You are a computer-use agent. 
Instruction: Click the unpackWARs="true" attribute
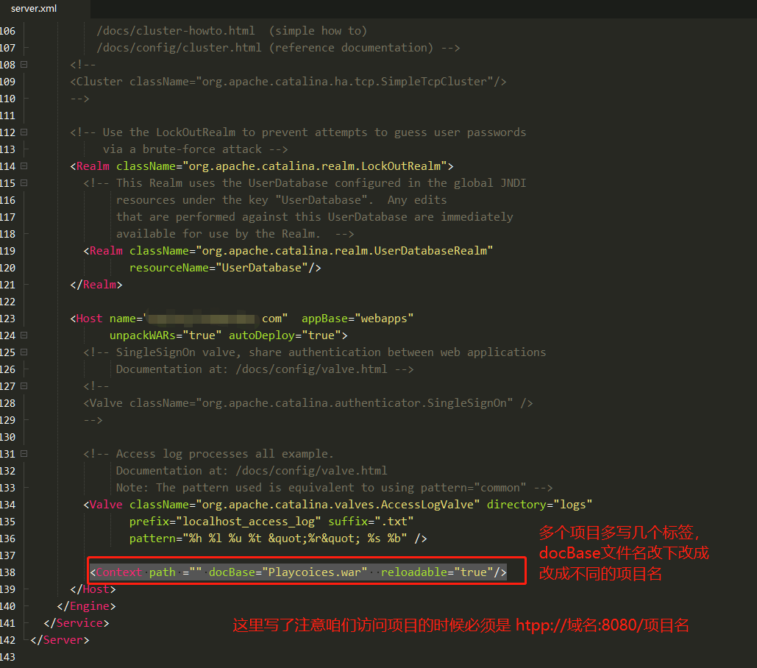[x=166, y=335]
